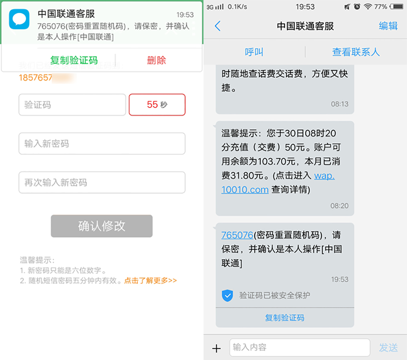Tap the battery indicator icon
The image size is (407, 360).
point(397,7)
